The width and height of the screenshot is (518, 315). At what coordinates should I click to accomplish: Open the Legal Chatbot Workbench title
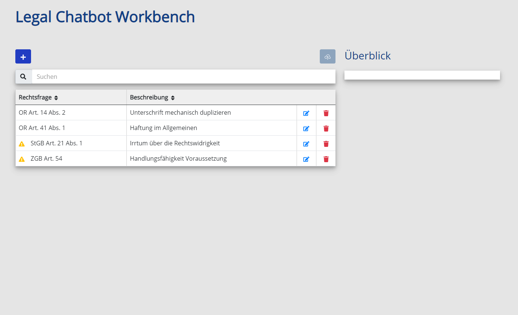[105, 17]
